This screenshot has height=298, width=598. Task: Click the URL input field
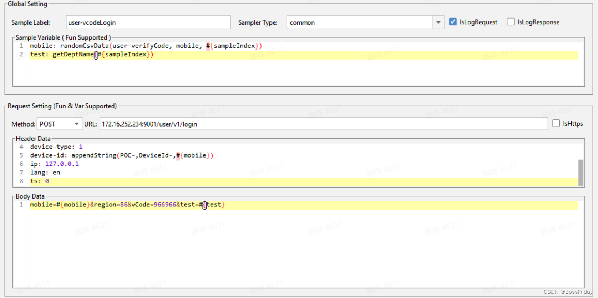[x=324, y=124]
